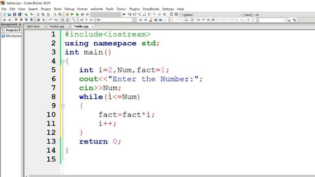Break the debugger with the pause icon
Viewport: 315px width, 177px height.
[x=159, y=14]
